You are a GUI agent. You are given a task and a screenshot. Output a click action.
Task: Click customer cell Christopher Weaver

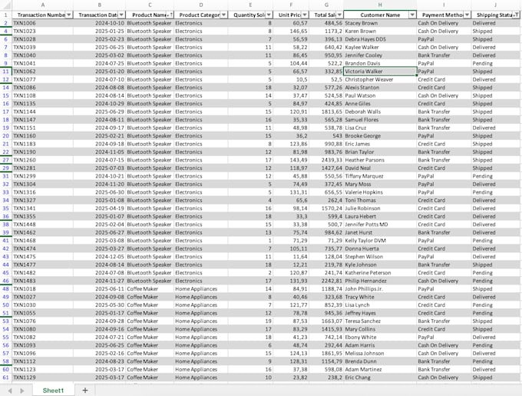click(380, 79)
